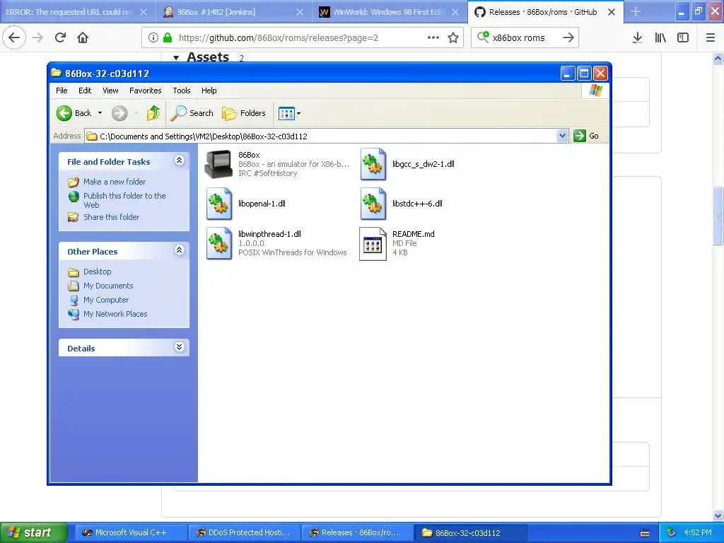Collapse the Assets disclosure triangle
The image size is (724, 543).
(176, 58)
